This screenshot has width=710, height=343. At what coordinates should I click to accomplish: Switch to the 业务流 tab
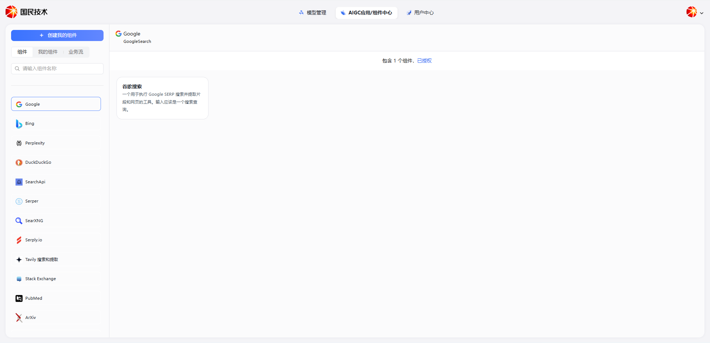76,52
